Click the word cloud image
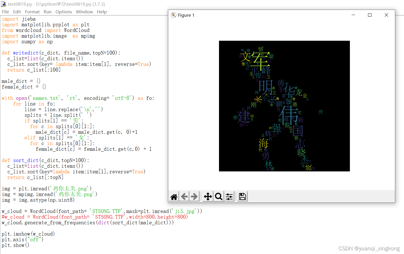The height and width of the screenshot is (254, 404). coord(284,106)
